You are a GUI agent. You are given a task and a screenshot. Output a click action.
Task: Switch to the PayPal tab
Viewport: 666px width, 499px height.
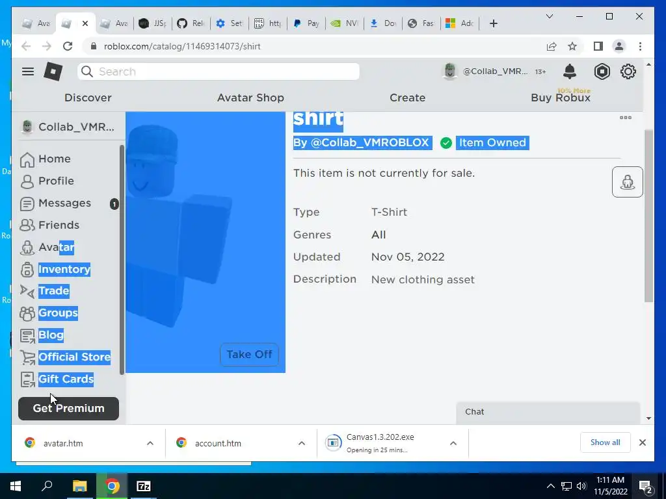tap(306, 23)
